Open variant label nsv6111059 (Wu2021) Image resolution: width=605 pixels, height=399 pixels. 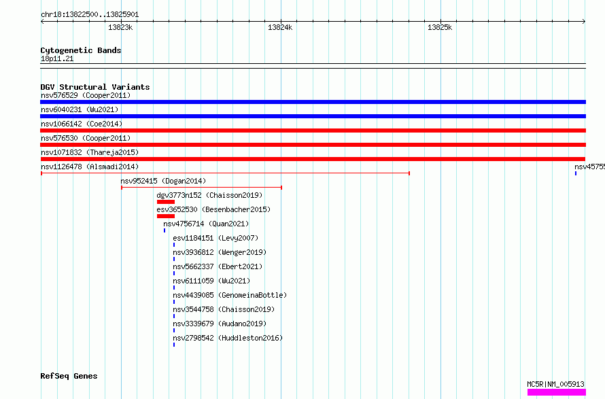[211, 281]
